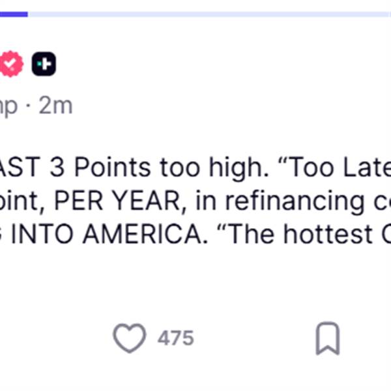Click the 'oint,' word starting line two

[22, 201]
